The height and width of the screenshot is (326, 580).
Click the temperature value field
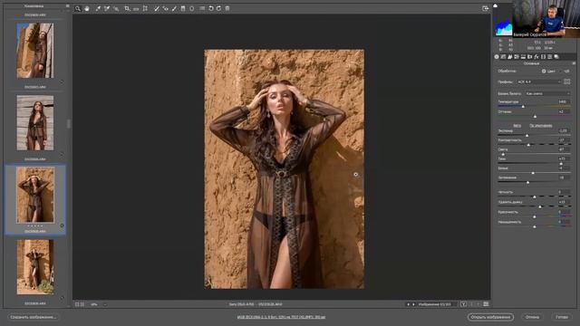click(x=564, y=101)
